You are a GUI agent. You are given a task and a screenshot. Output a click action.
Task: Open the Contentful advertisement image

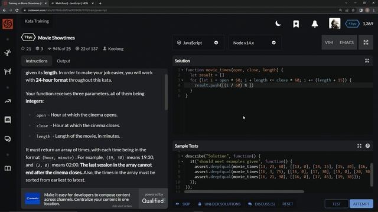[x=32, y=198]
